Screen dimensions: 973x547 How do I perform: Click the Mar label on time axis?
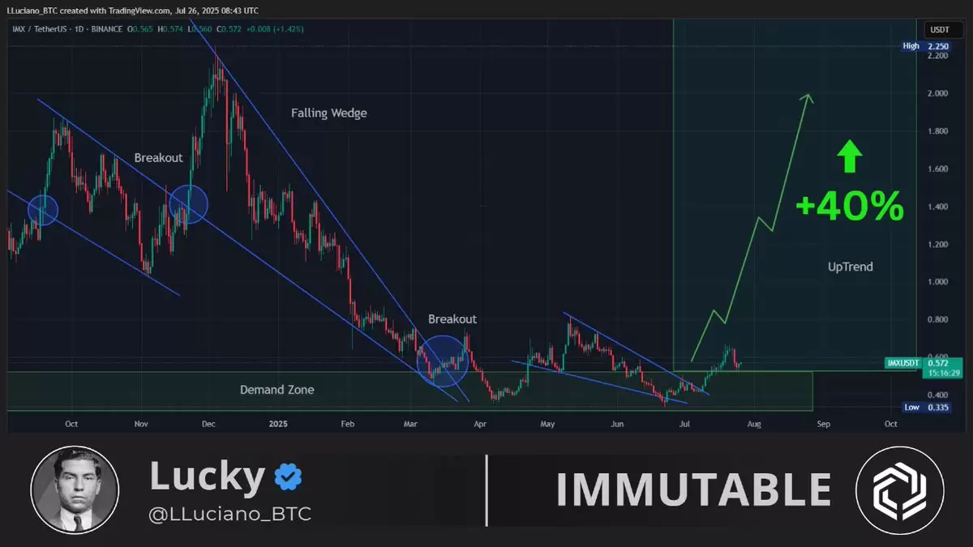[411, 424]
